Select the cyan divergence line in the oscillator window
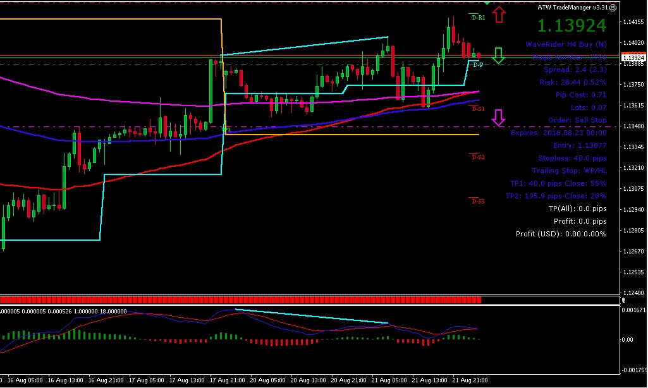 312,316
